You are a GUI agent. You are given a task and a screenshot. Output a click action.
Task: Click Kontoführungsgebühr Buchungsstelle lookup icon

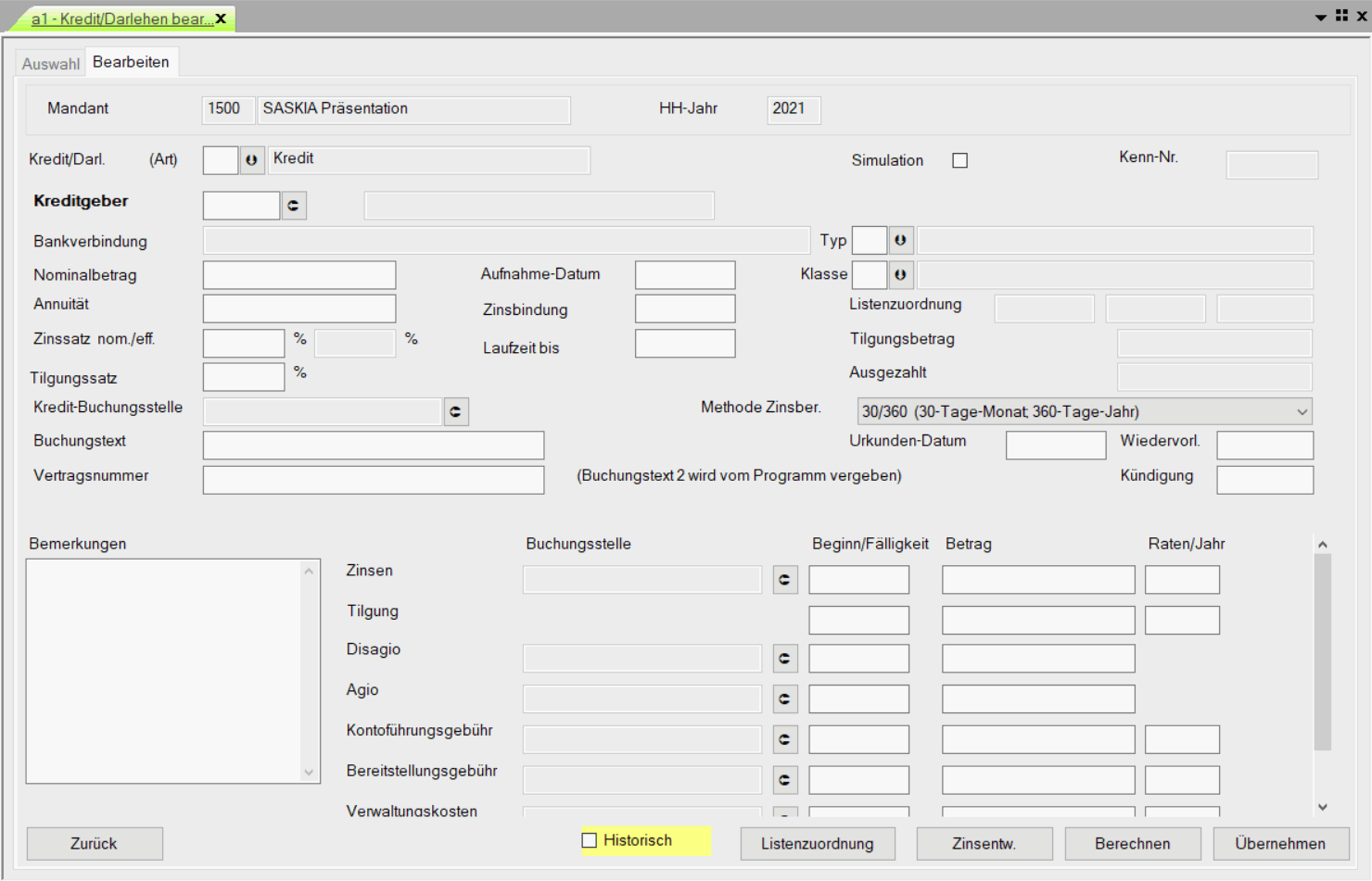pyautogui.click(x=784, y=739)
